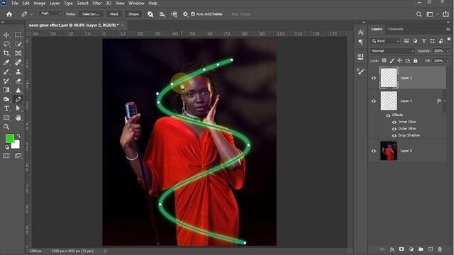Image resolution: width=454 pixels, height=255 pixels.
Task: Open path operations icon in options bar
Action: click(x=150, y=14)
